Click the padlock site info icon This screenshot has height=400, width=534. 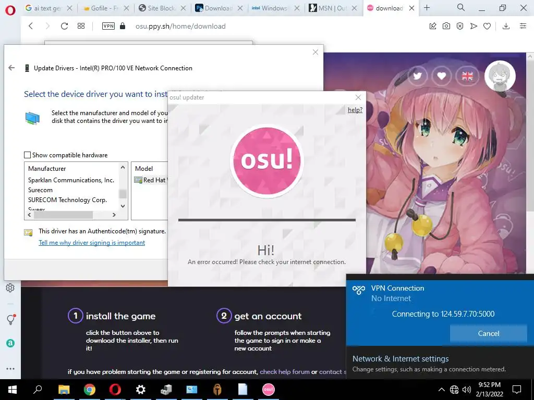pos(123,26)
